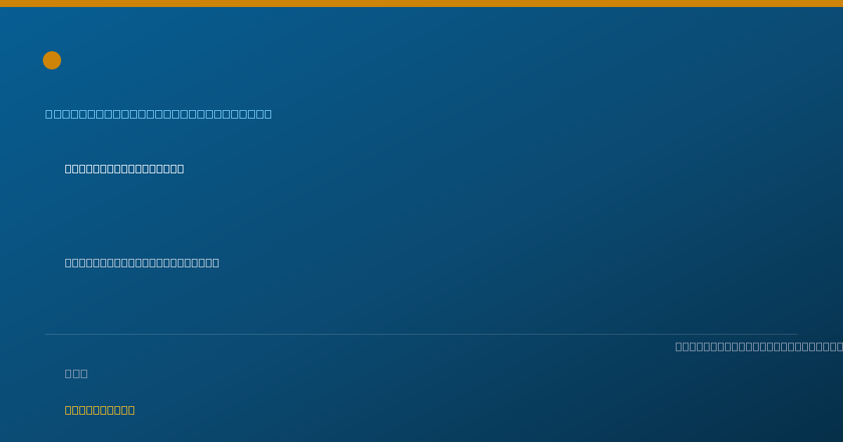Click the second white text line
This screenshot has height=442, width=843.
coord(142,262)
